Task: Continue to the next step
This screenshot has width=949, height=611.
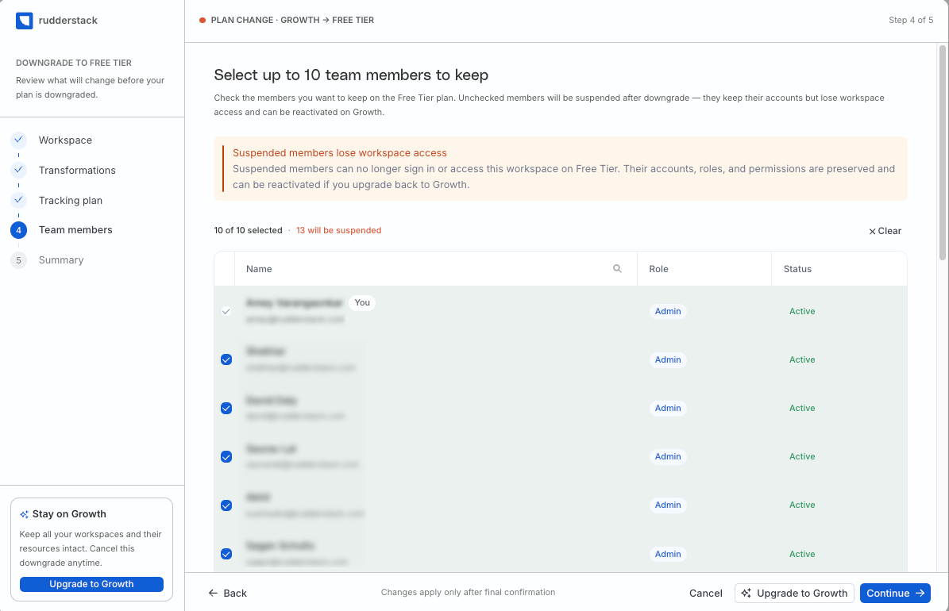Action: (895, 594)
